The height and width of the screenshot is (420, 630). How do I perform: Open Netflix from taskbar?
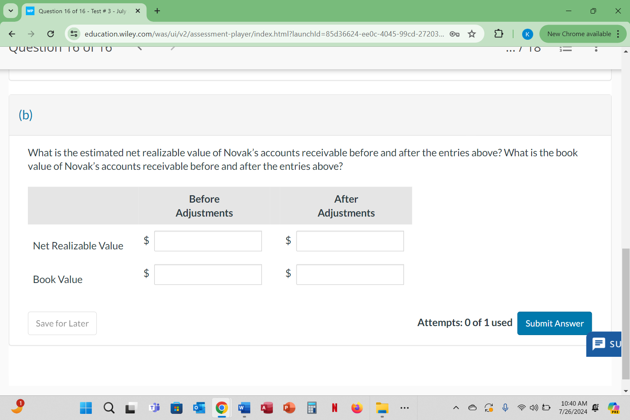tap(334, 408)
